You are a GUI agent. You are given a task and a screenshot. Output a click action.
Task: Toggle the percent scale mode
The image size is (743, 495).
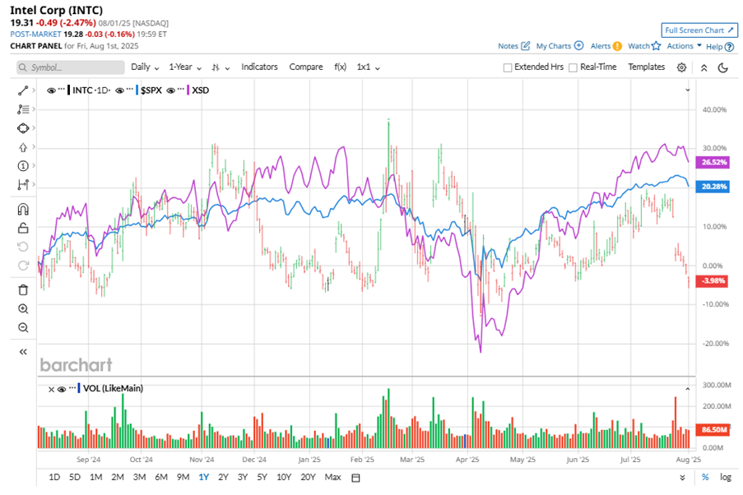(705, 478)
